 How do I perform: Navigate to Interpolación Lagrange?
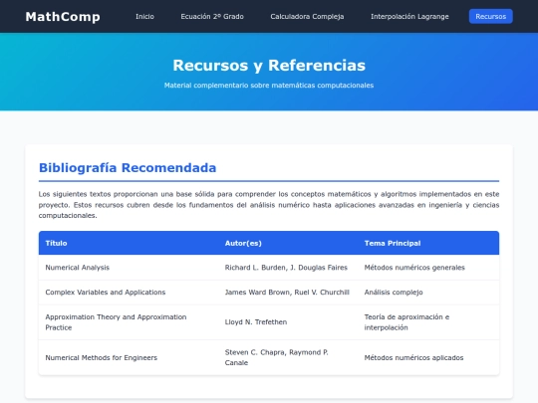coord(409,17)
